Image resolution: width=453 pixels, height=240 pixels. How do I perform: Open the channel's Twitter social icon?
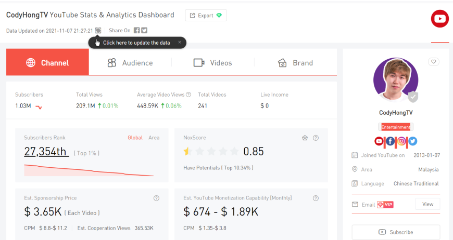413,141
